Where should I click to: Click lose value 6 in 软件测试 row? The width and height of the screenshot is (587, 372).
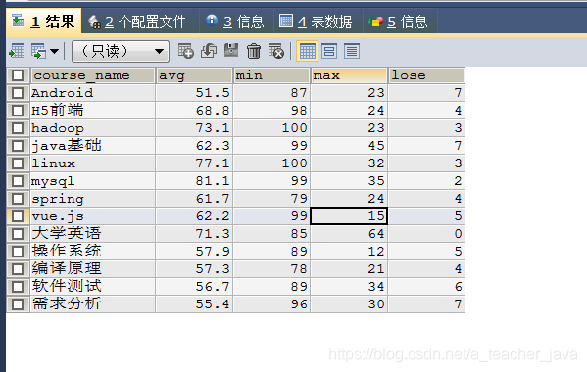[426, 287]
